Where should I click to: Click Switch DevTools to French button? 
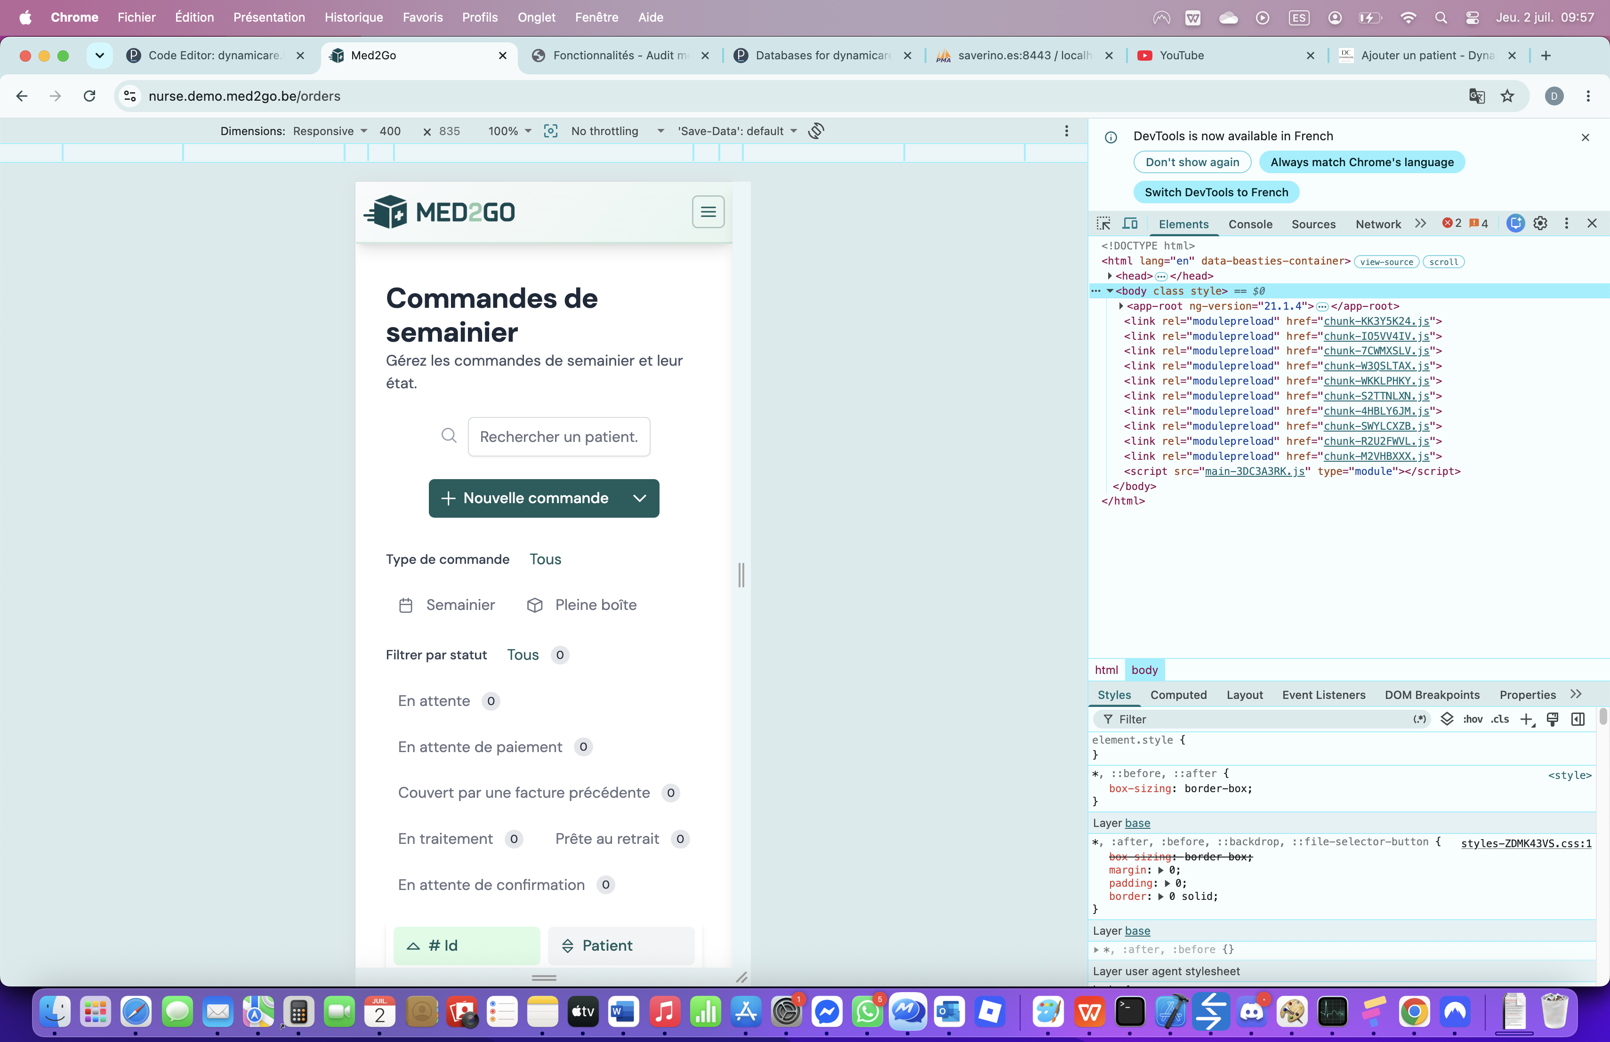pos(1216,192)
